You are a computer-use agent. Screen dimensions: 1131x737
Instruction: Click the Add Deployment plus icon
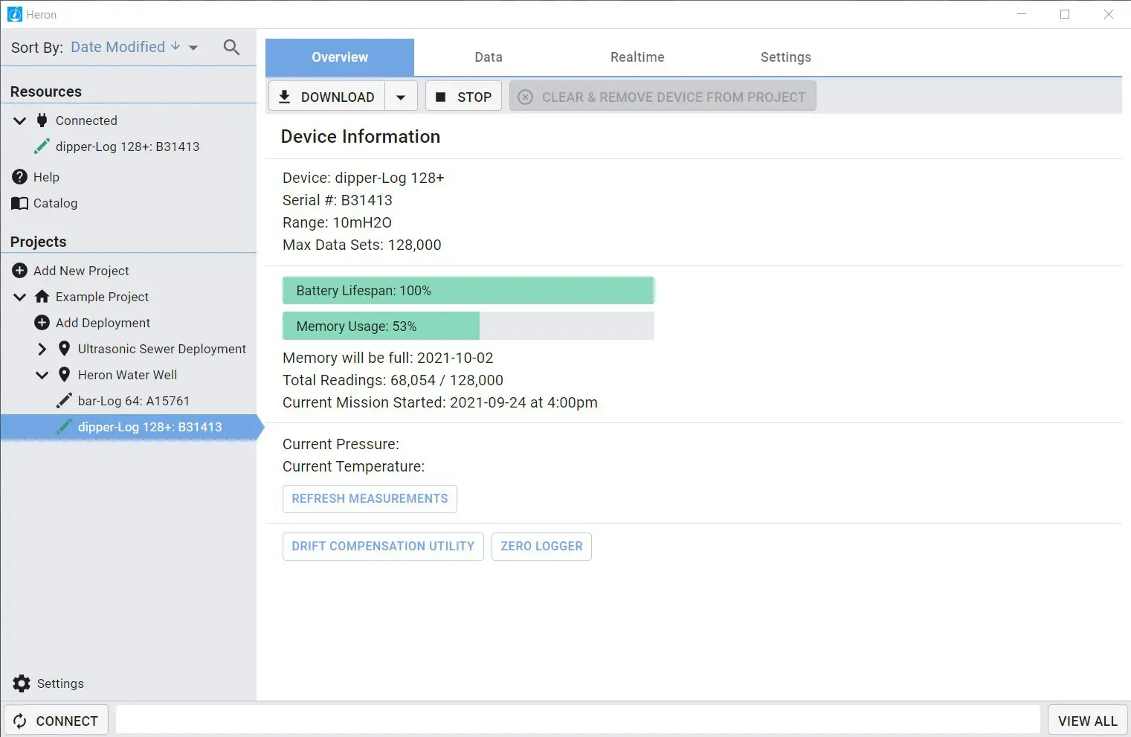pos(42,323)
